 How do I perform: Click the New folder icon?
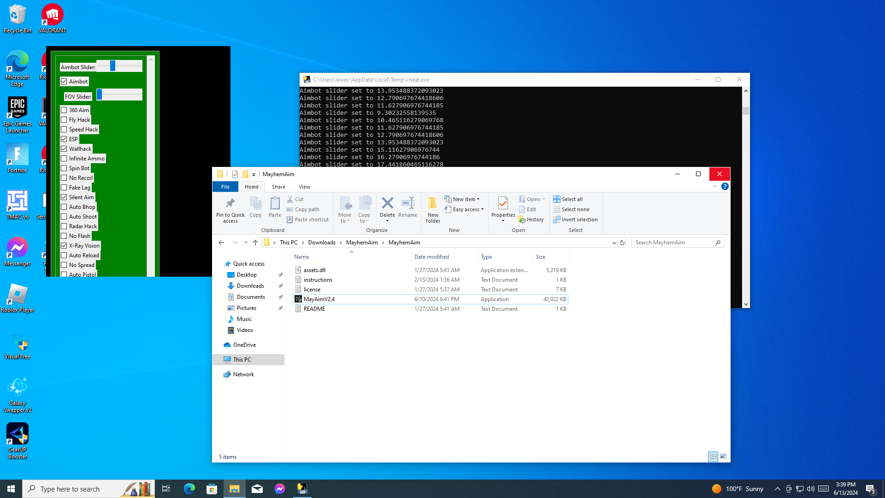[x=432, y=204]
